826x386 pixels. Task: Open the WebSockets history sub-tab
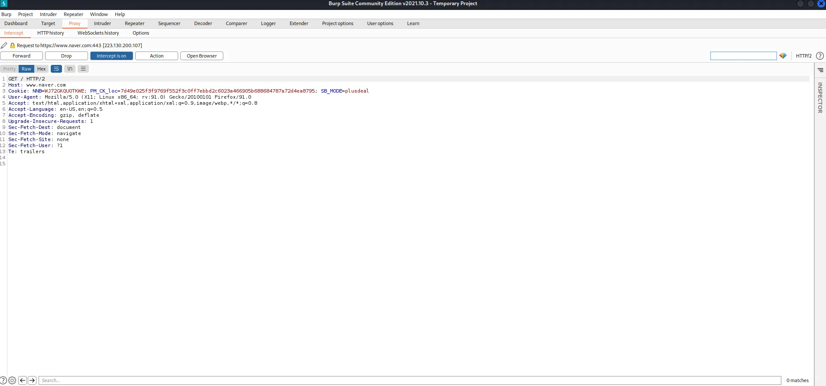[98, 33]
